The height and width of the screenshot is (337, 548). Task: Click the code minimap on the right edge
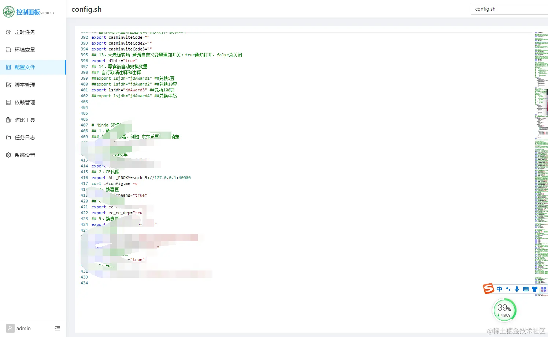[x=541, y=164]
